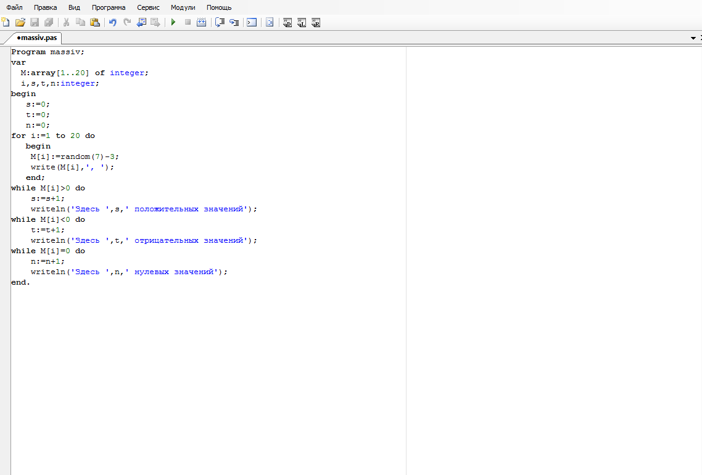Create a new file with the toolbar icon
This screenshot has width=702, height=475.
pos(6,22)
